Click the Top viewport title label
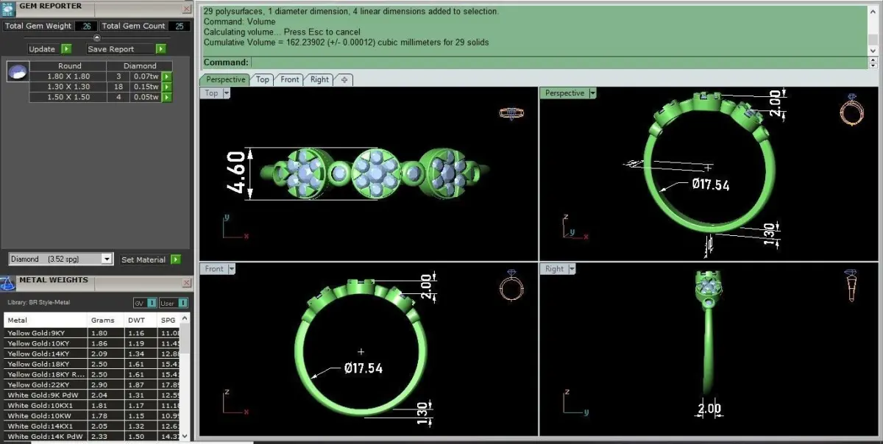The height and width of the screenshot is (444, 883). click(x=212, y=93)
